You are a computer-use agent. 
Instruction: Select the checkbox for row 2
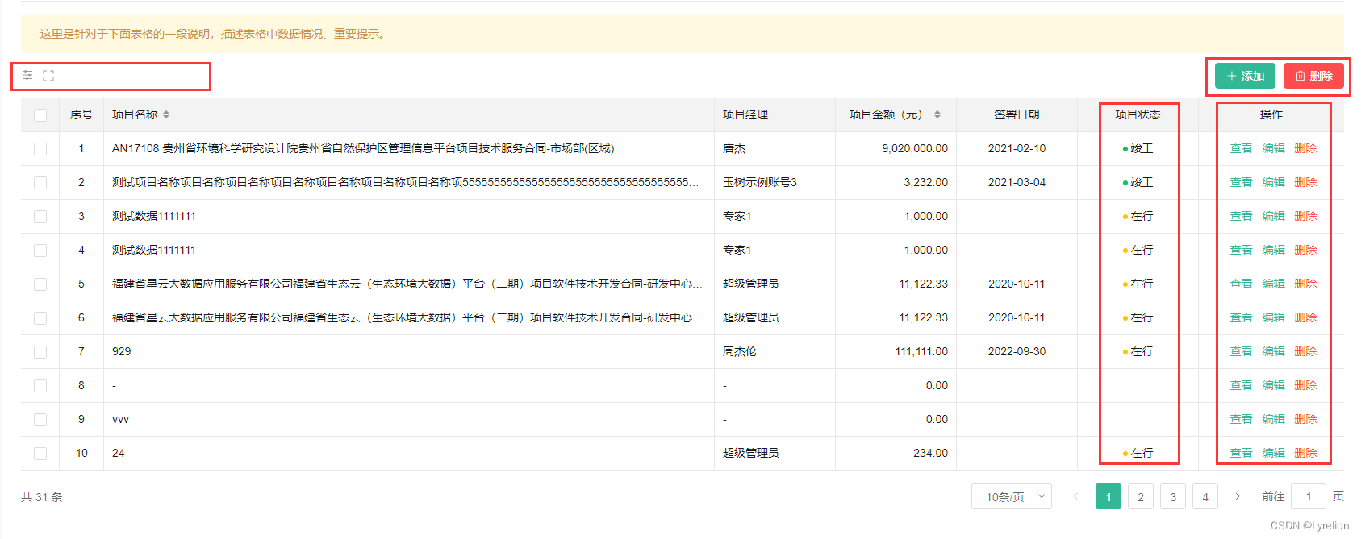coord(40,182)
